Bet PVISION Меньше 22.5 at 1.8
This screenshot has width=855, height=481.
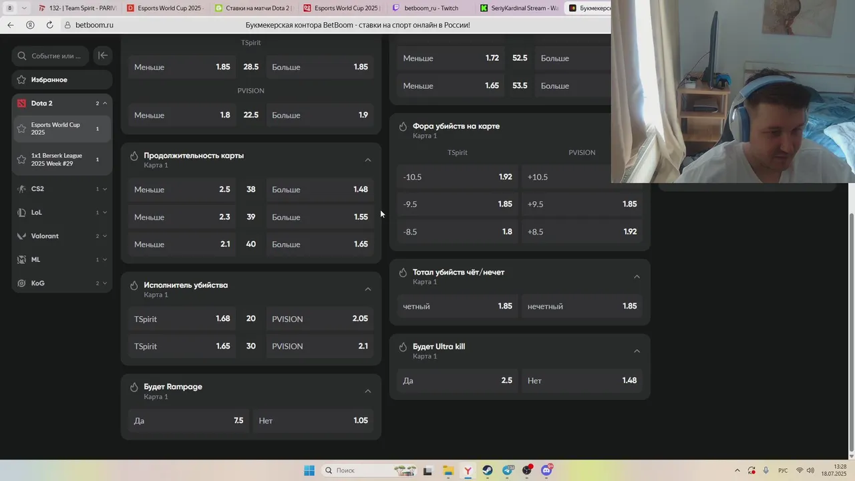182,115
